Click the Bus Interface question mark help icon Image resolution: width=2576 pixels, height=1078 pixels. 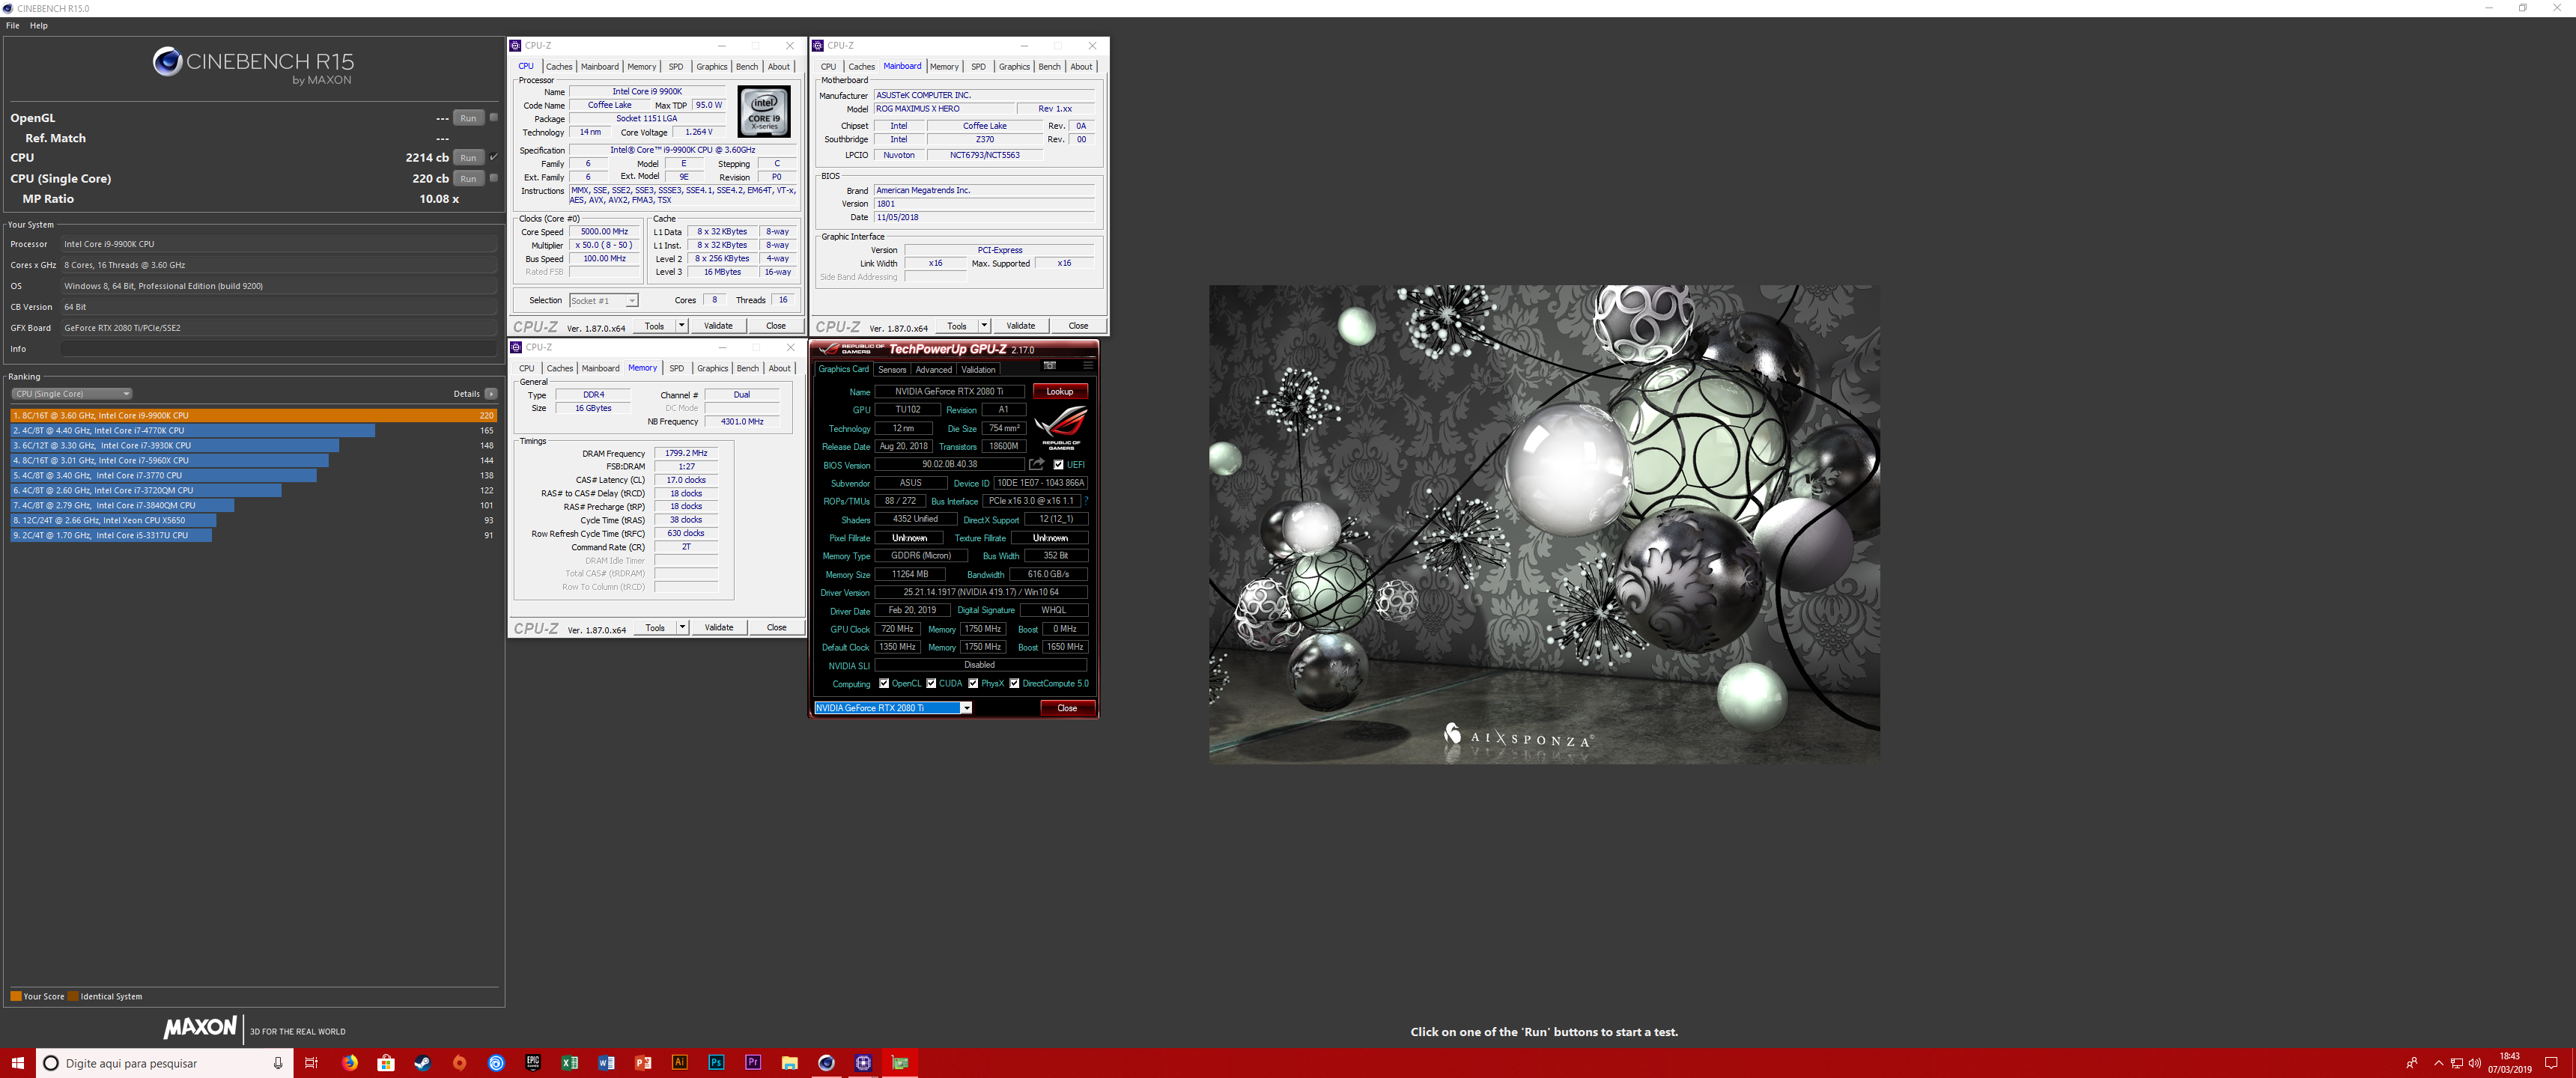pyautogui.click(x=1086, y=501)
